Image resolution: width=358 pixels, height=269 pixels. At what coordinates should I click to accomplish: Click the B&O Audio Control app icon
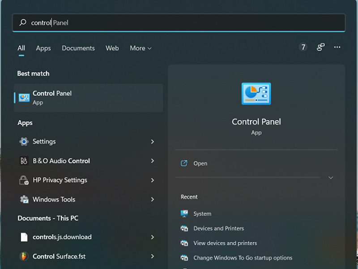24,161
